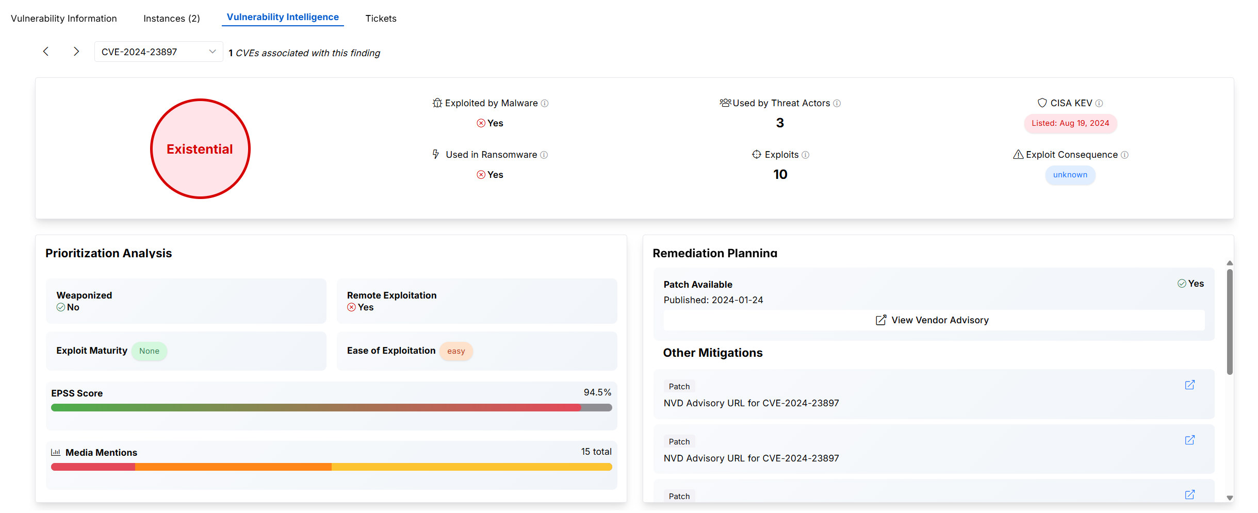
Task: Click the Published: 2024-01-24 text
Action: coord(713,300)
